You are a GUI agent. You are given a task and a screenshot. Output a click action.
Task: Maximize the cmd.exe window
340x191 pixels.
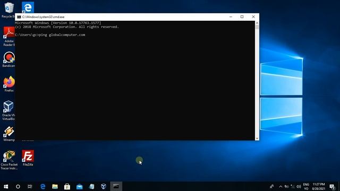pos(242,17)
